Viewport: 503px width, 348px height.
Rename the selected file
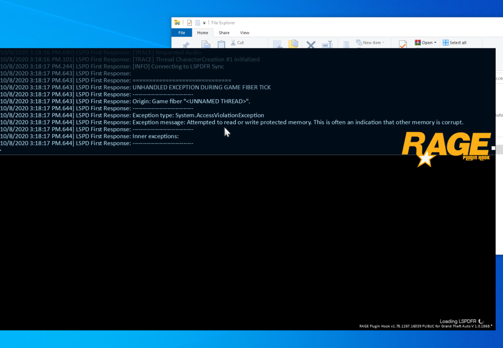coord(327,43)
